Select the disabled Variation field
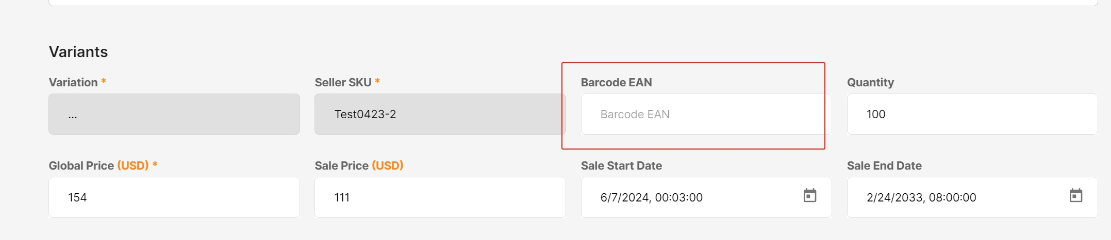Viewport: 1111px width, 240px height. tap(174, 114)
